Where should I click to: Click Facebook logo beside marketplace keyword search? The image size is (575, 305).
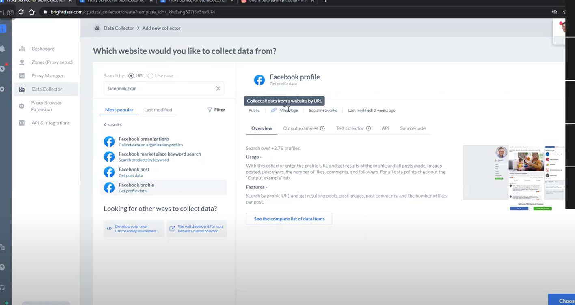click(x=109, y=157)
